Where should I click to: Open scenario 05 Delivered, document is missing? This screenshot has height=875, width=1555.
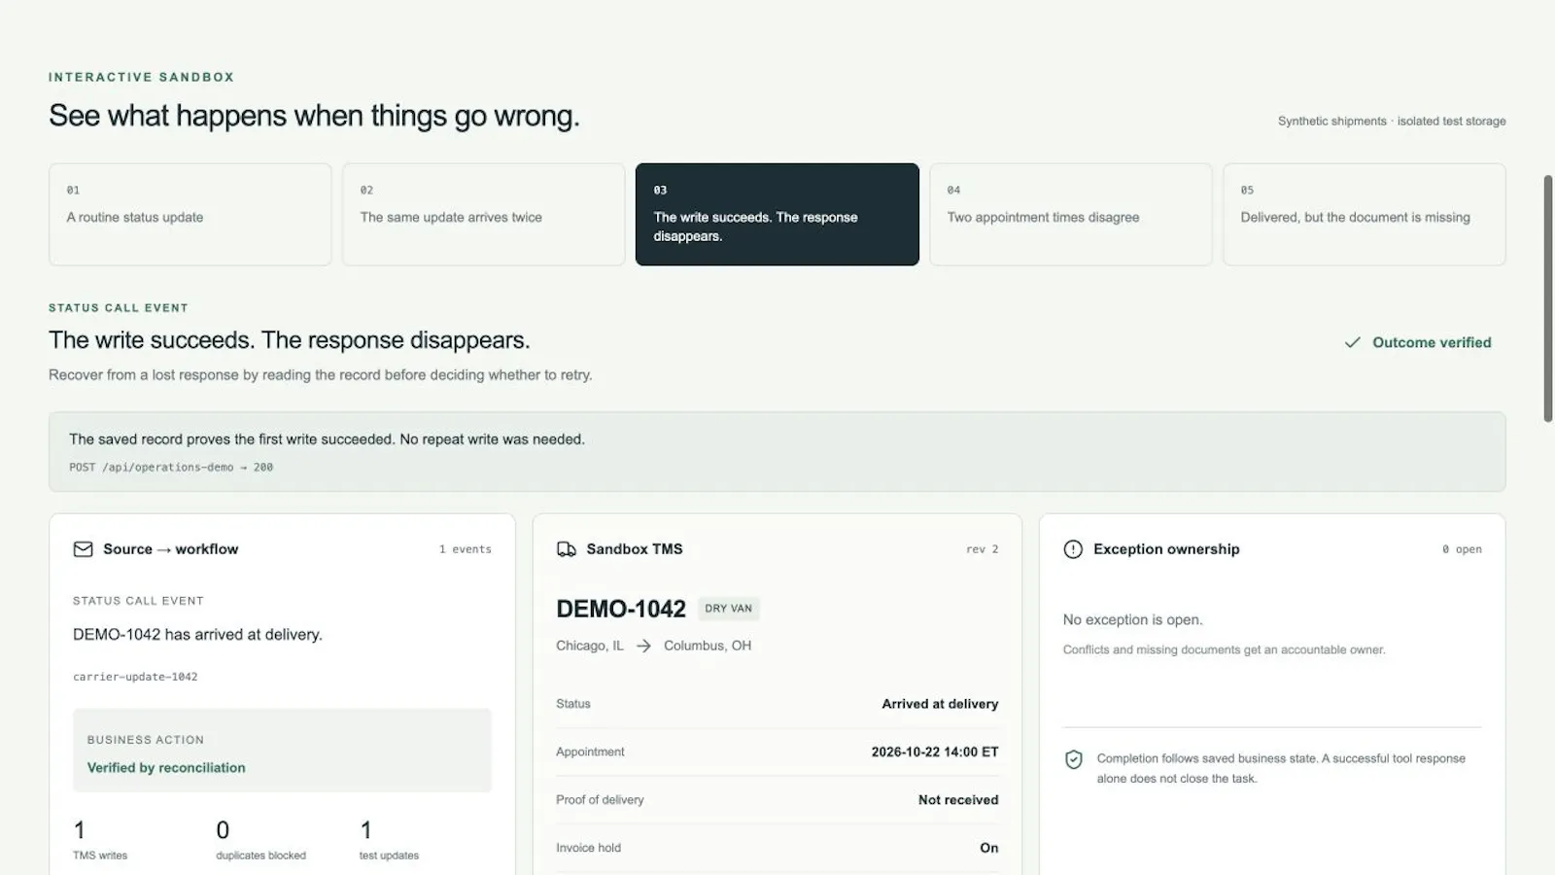[x=1365, y=214]
